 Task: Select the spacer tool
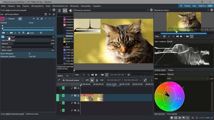102,80
